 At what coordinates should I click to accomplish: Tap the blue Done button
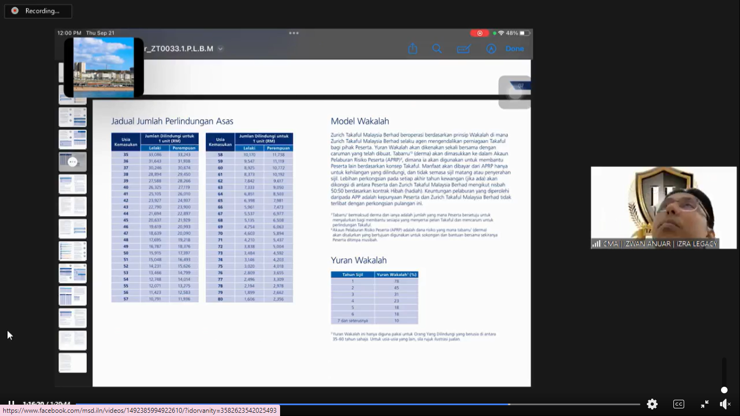515,49
